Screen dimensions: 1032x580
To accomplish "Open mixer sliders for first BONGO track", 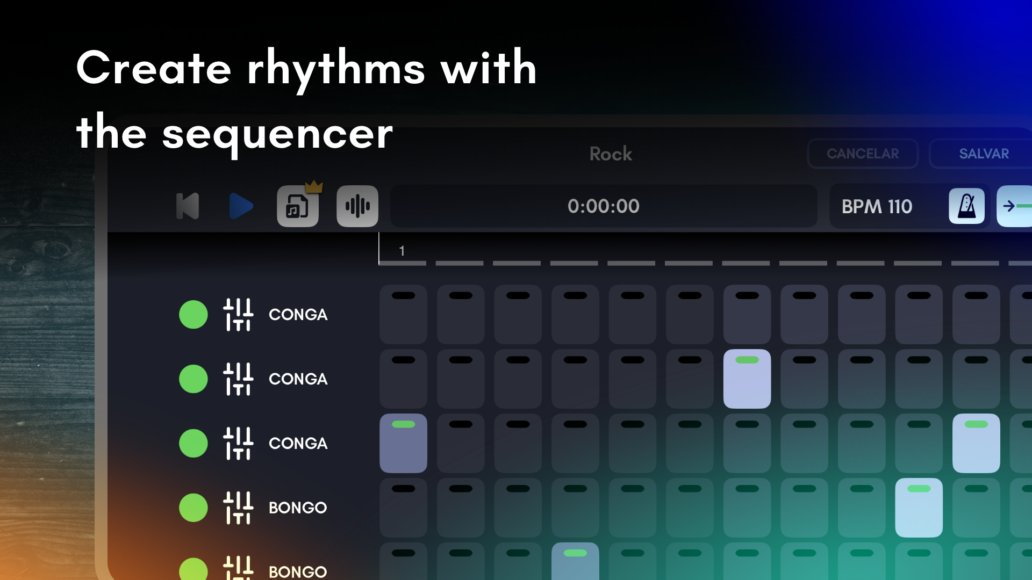I will tap(238, 508).
